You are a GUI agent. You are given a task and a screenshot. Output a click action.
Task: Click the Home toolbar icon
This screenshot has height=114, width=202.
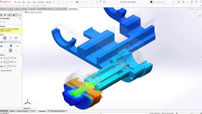59,2
